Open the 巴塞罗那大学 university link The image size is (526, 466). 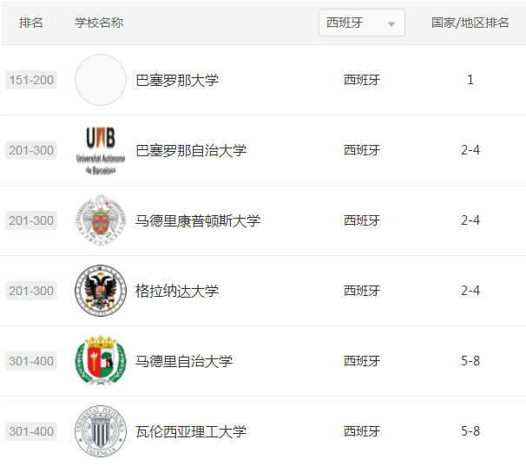click(177, 80)
